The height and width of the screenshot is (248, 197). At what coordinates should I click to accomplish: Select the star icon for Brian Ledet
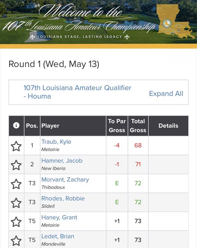click(x=16, y=240)
